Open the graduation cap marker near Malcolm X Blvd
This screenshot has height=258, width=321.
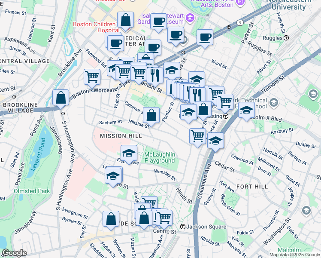point(246,111)
